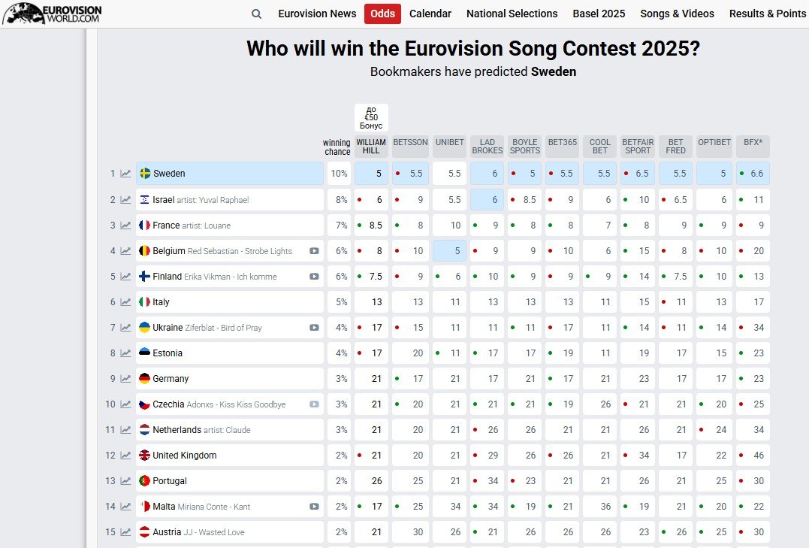
Task: Play Belgium's Strobe Lights video icon
Action: tap(313, 250)
